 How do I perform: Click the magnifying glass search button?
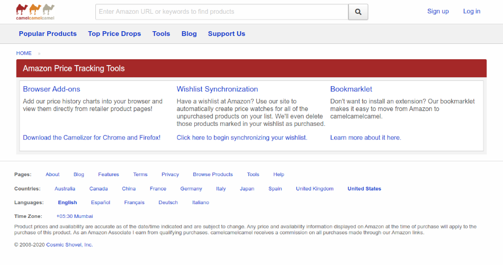(358, 12)
